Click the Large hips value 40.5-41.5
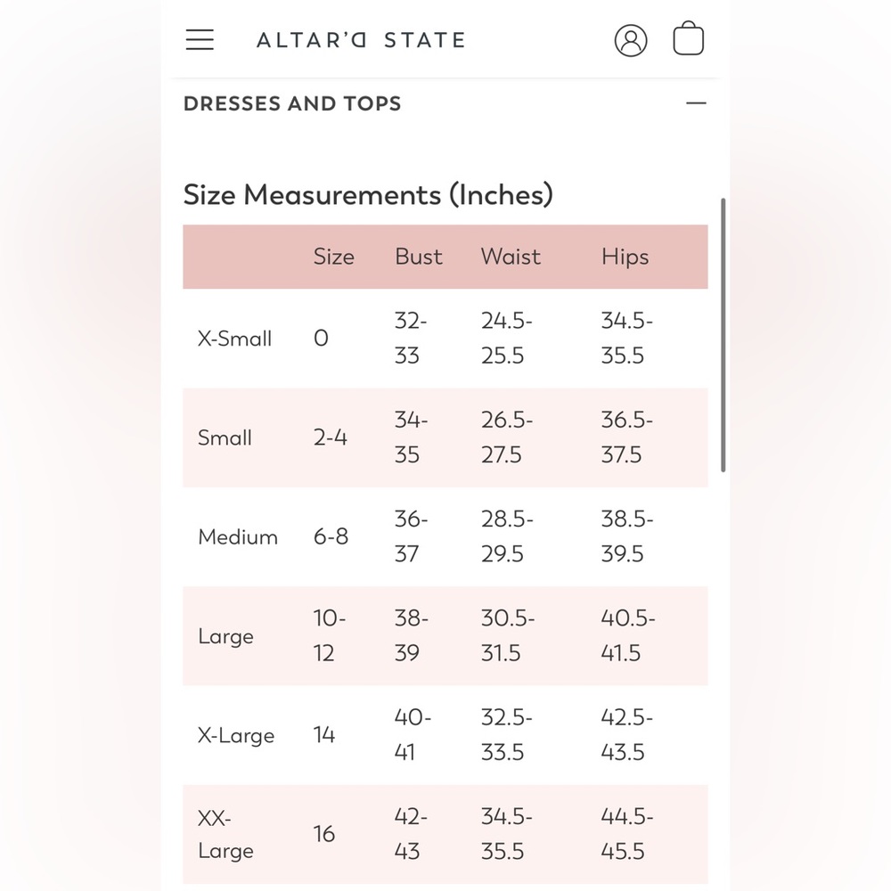Image resolution: width=891 pixels, height=891 pixels. point(628,635)
